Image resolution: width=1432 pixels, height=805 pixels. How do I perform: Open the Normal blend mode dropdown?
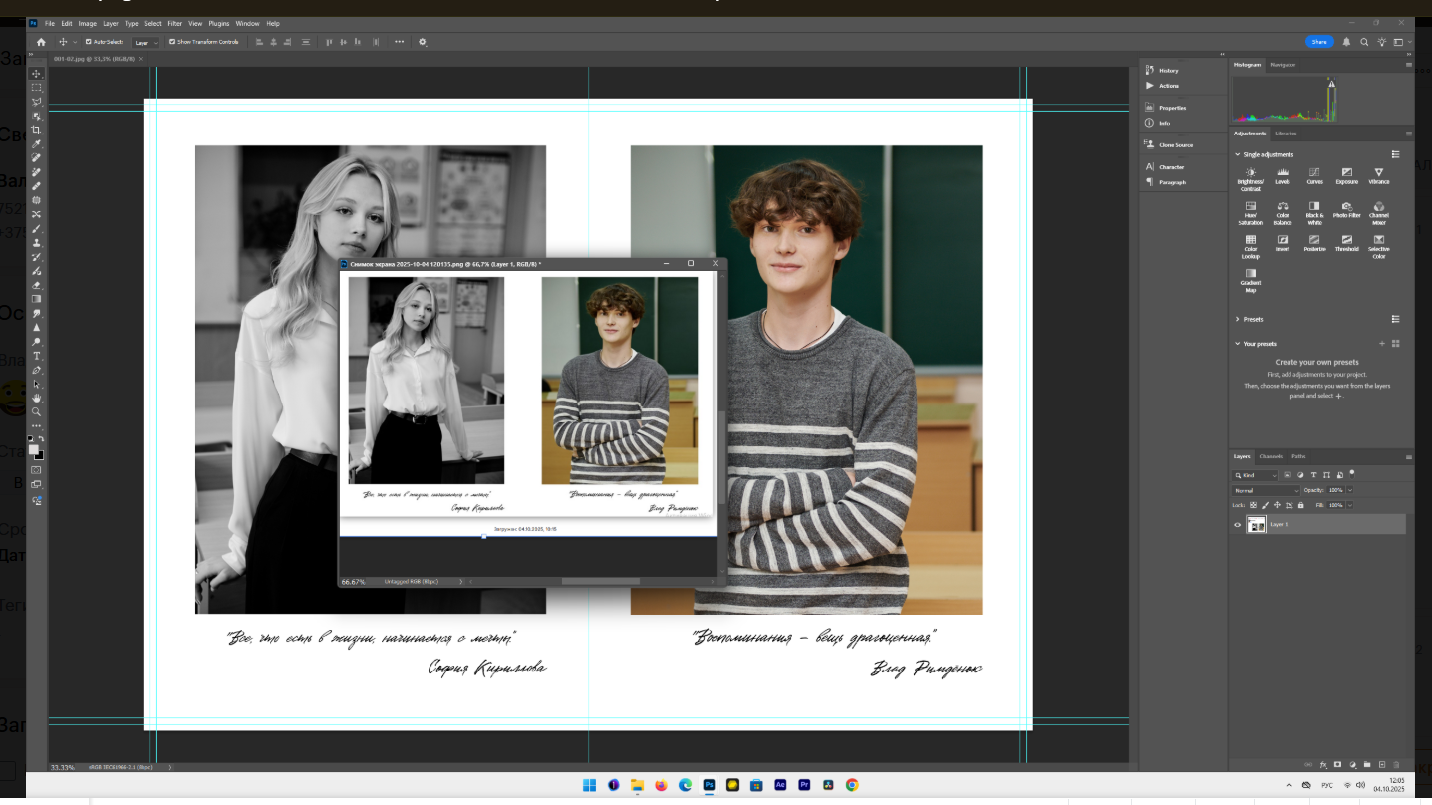pos(1267,490)
